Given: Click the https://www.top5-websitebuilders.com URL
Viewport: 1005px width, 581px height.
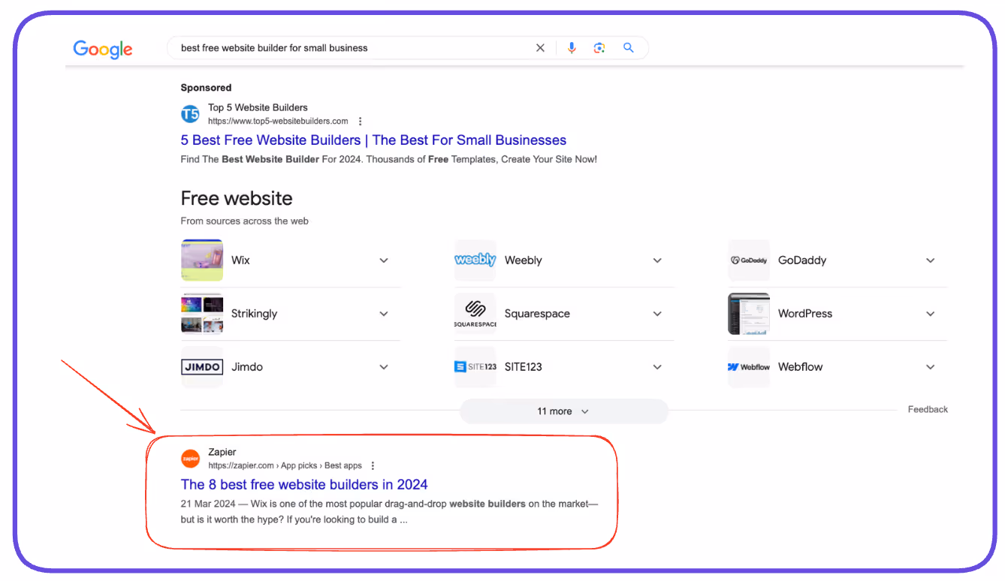Looking at the screenshot, I should 278,121.
